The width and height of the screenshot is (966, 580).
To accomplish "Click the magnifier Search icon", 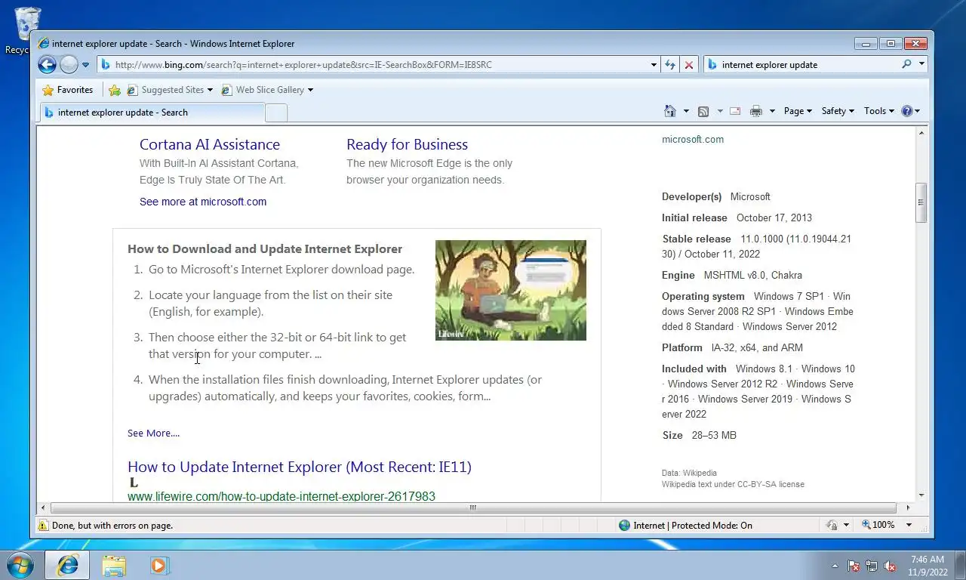I will [906, 65].
